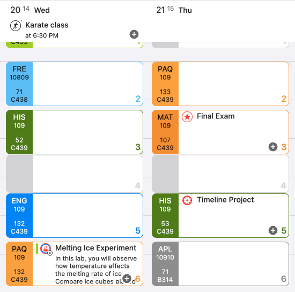Viewport: 295px width, 292px height.
Task: Select the ENG 109 period 5 lesson
Action: pos(75,216)
